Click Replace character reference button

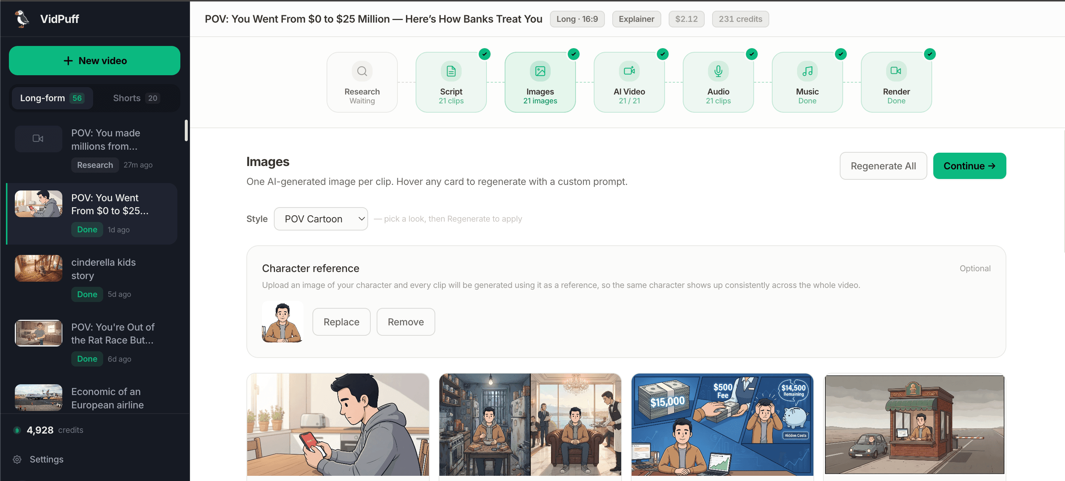click(341, 322)
